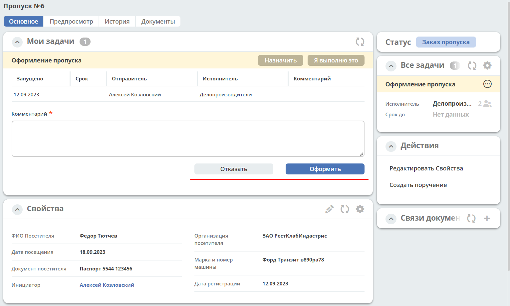Click the Все задачи counter badge
The width and height of the screenshot is (510, 306).
pos(455,65)
